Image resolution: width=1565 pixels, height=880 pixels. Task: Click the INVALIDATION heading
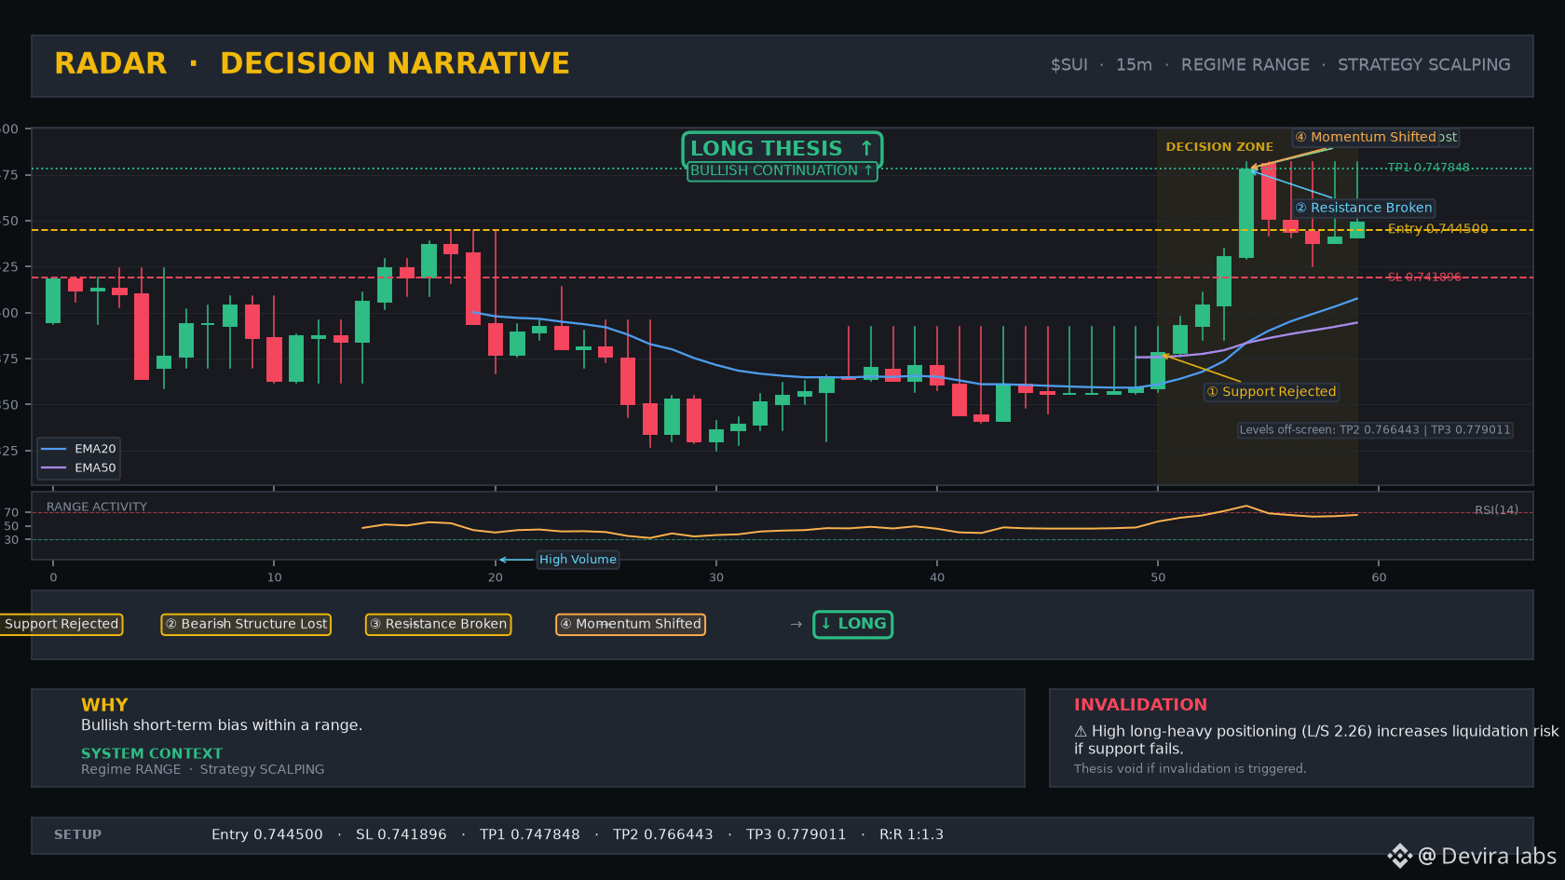pyautogui.click(x=1140, y=705)
